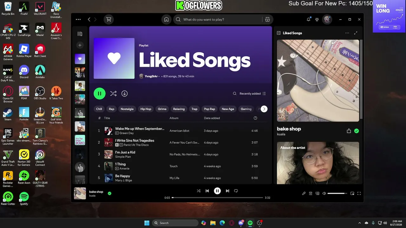The image size is (406, 228).
Task: Show hidden system tray icons
Action: coord(359,223)
